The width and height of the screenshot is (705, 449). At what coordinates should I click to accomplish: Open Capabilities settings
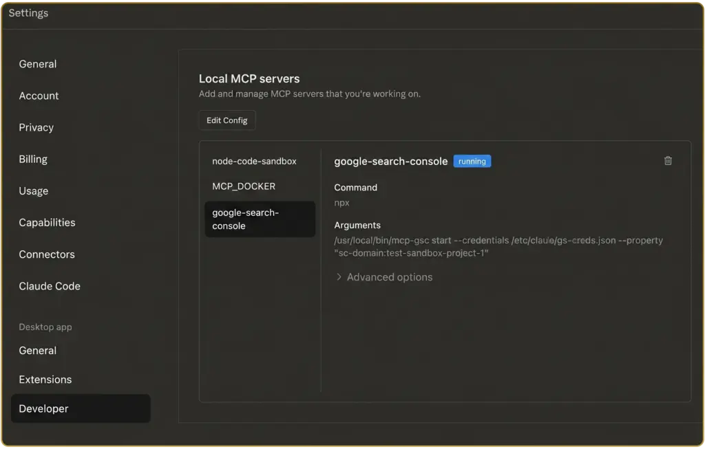pos(47,223)
